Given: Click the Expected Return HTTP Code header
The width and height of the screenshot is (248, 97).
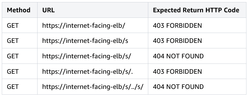Looking at the screenshot, I should coord(196,10).
